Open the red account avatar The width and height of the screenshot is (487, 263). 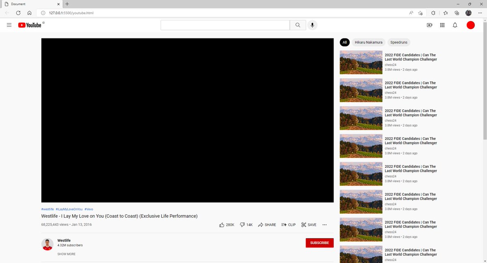point(471,25)
